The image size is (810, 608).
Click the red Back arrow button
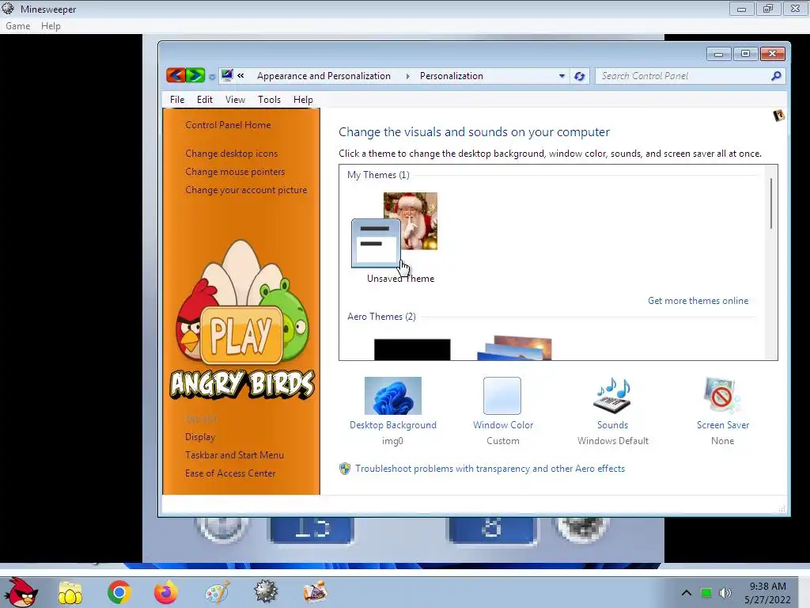point(176,75)
